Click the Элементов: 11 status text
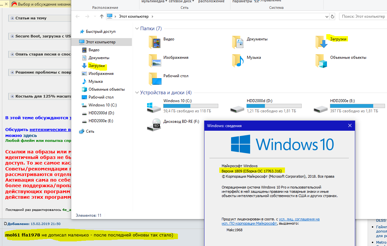The width and height of the screenshot is (387, 246). click(89, 215)
